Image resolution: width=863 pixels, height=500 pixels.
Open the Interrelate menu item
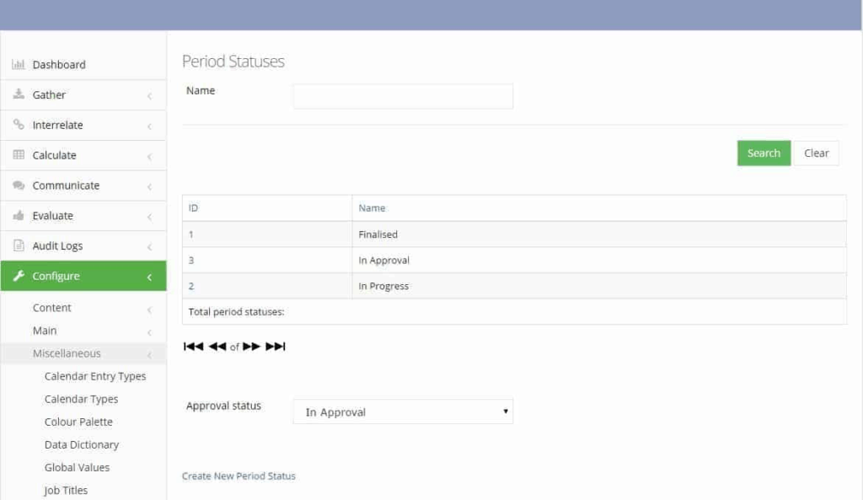click(x=83, y=125)
